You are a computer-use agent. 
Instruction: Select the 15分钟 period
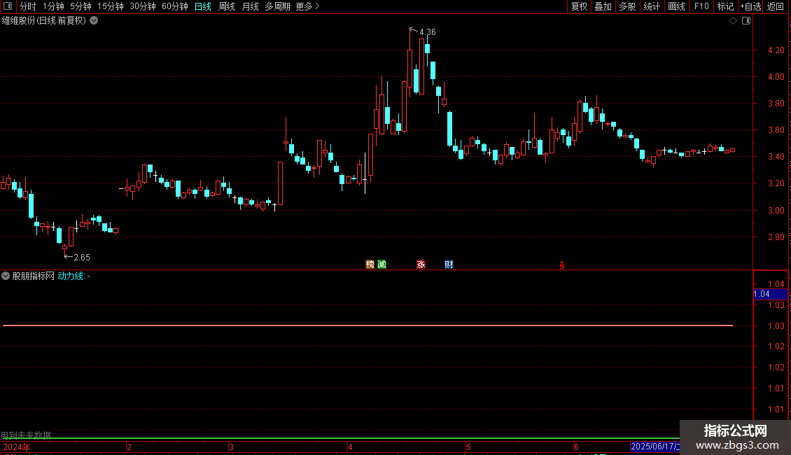click(110, 6)
